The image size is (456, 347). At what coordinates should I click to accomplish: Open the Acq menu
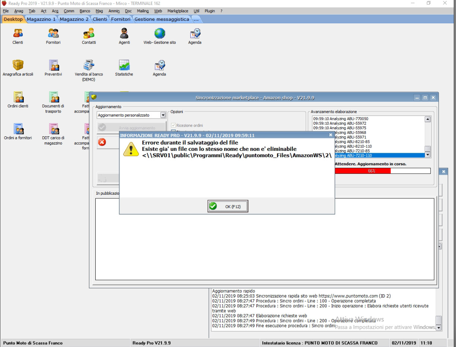tap(55, 11)
